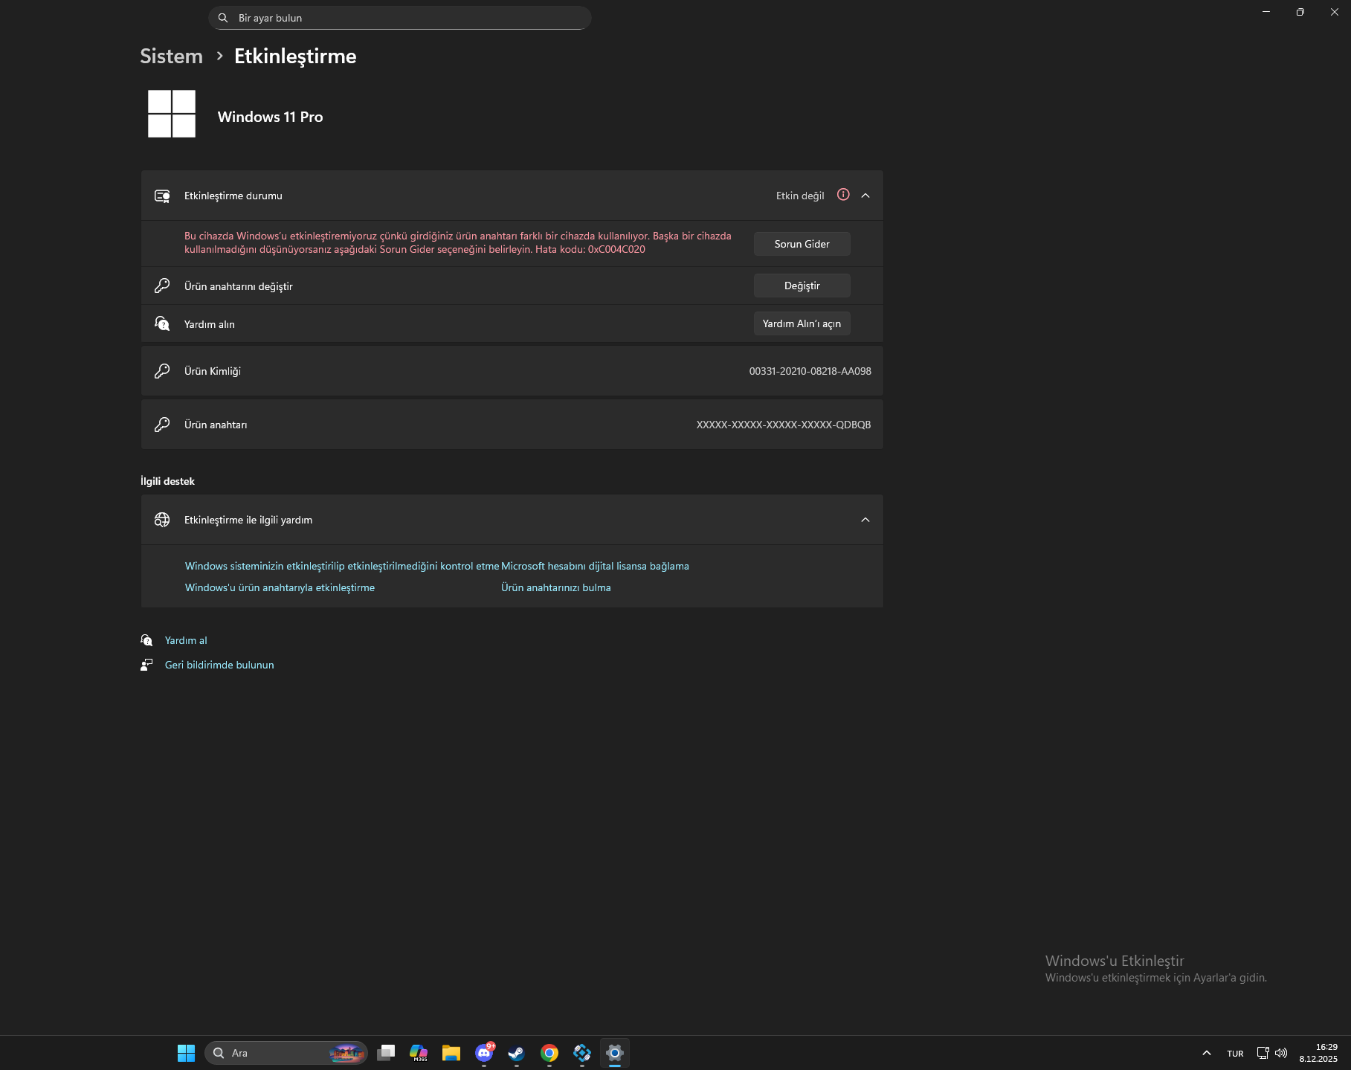The image size is (1351, 1070).
Task: Go back to Sistem in the breadcrumb
Action: pyautogui.click(x=171, y=57)
